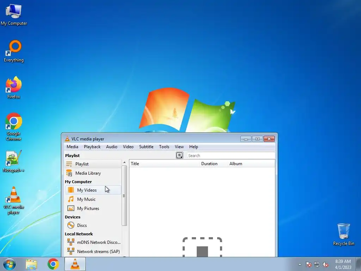Open the Video menu
Screen dimensions: 361x271
pyautogui.click(x=128, y=147)
